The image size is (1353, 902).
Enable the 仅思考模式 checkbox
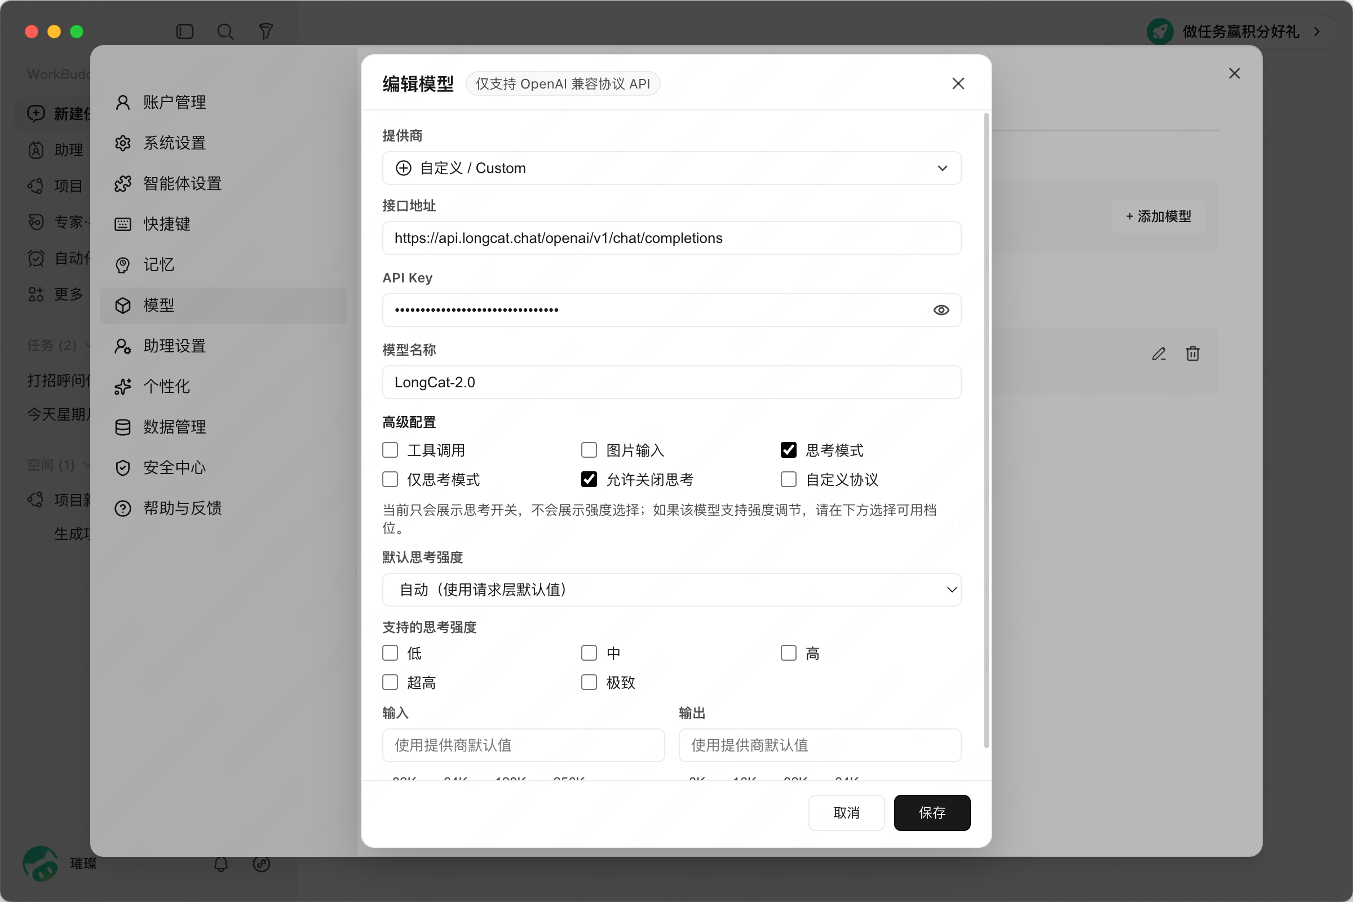point(390,479)
